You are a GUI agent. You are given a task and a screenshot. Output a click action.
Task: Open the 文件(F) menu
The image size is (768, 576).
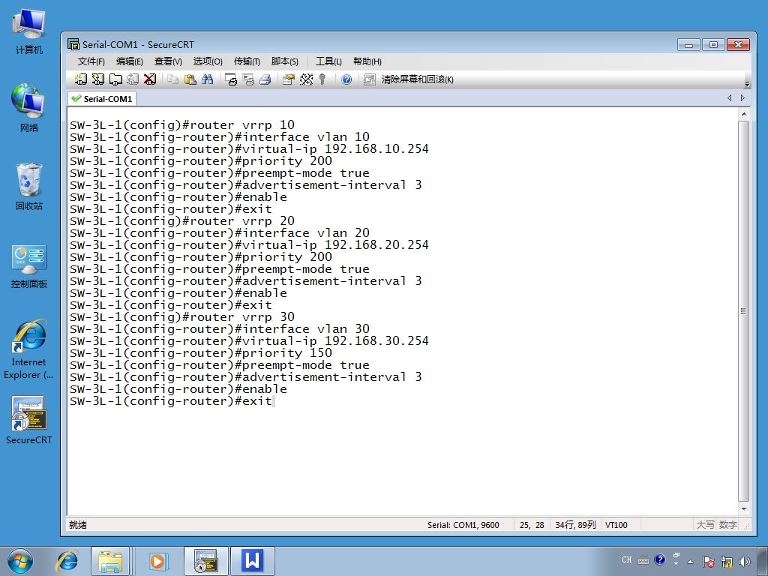pyautogui.click(x=91, y=61)
